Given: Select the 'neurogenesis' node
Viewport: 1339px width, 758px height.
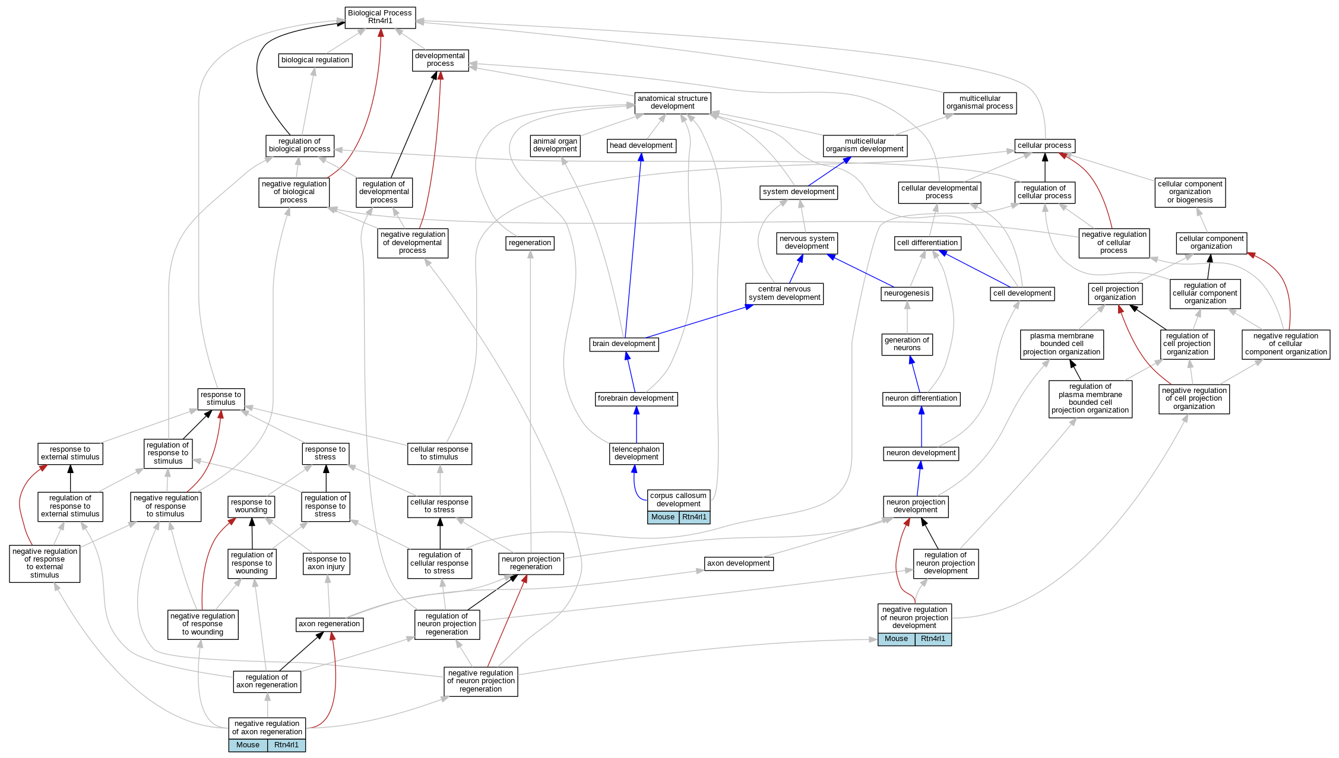Looking at the screenshot, I should [x=907, y=294].
